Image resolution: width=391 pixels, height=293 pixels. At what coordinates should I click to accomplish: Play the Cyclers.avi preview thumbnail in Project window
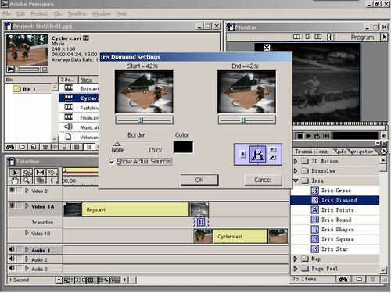[10, 70]
